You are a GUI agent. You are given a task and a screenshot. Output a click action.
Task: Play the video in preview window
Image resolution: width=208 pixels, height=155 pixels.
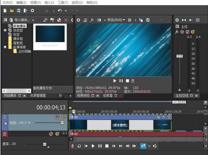click(x=115, y=81)
